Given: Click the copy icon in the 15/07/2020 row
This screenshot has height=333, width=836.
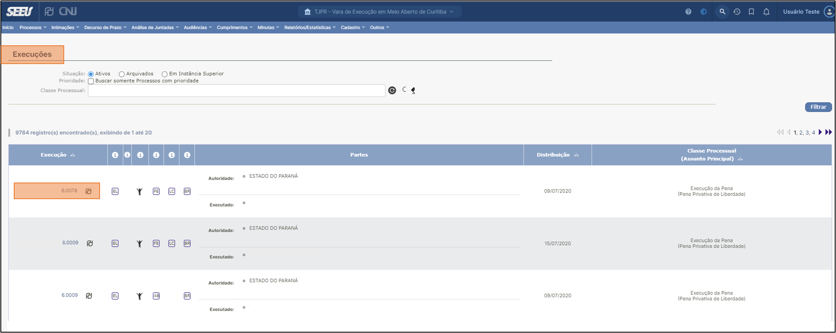Looking at the screenshot, I should pos(90,243).
